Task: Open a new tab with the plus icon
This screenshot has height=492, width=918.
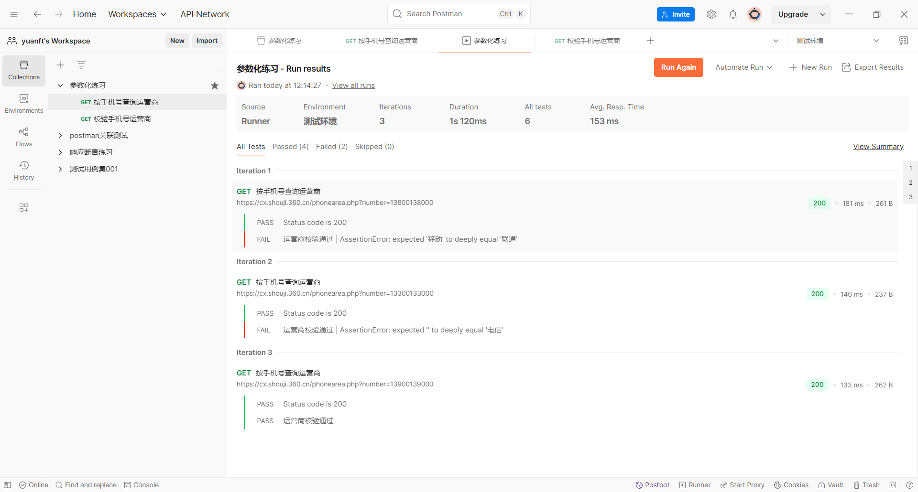Action: 650,41
